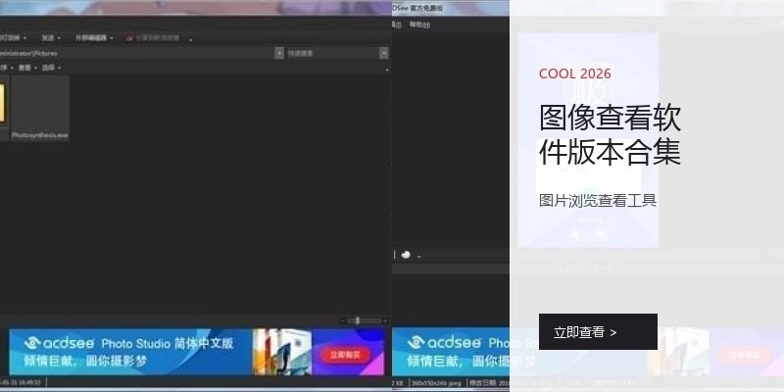Click the palette icon in right window toolbar
784x392 pixels.
[x=406, y=255]
